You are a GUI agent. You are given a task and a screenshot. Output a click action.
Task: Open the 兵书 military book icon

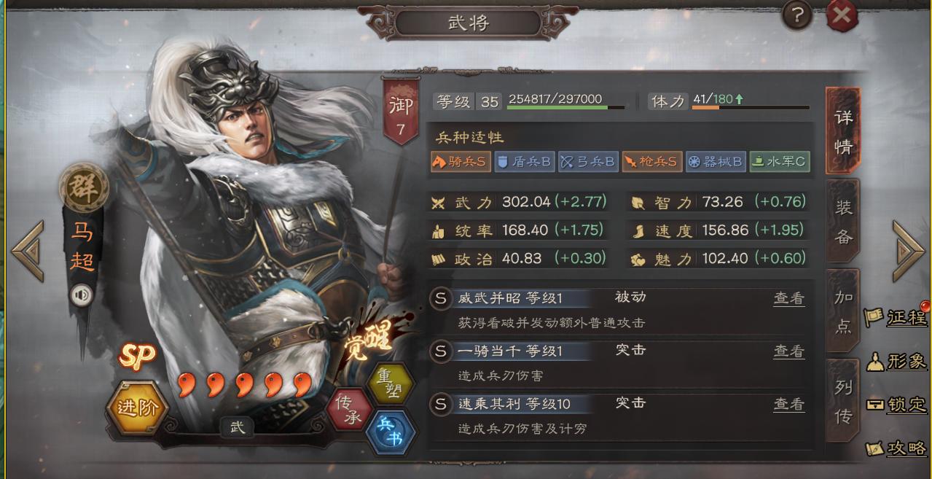392,432
